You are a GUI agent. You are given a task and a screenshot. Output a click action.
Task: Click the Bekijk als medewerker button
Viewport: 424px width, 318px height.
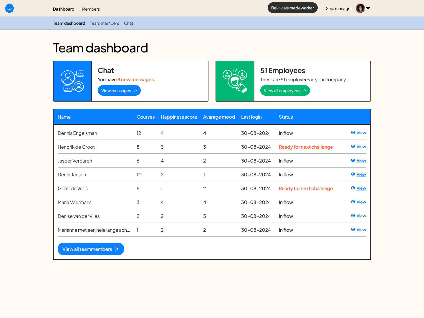point(293,8)
